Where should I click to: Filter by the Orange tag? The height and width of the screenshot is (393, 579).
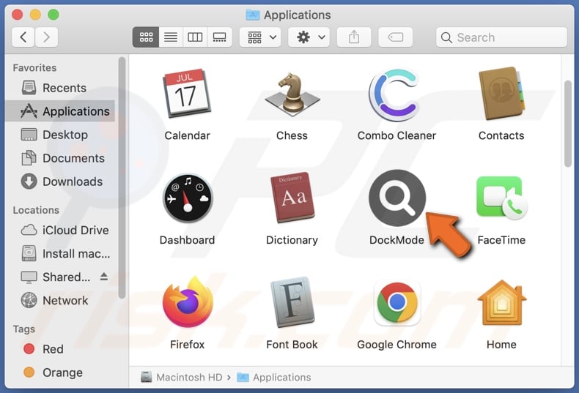click(x=53, y=373)
